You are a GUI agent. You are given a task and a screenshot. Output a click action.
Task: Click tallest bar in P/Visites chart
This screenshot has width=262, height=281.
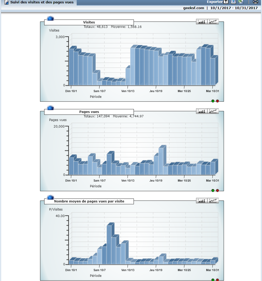tap(109, 245)
